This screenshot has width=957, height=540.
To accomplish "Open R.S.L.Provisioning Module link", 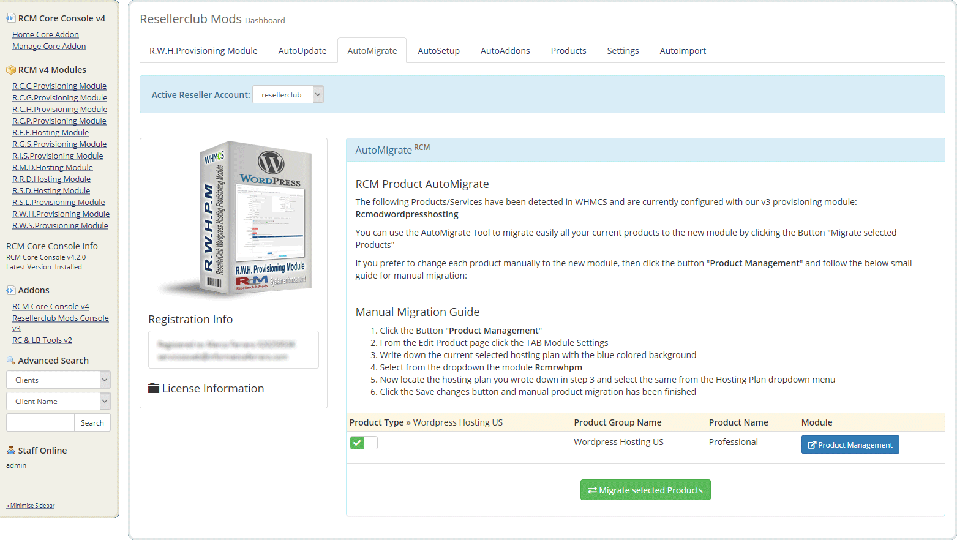I will pos(59,203).
